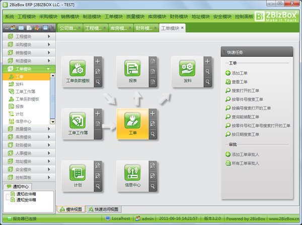Click 按日期搜索工单 link
Image resolution: width=302 pixels, height=225 pixels.
[242, 134]
